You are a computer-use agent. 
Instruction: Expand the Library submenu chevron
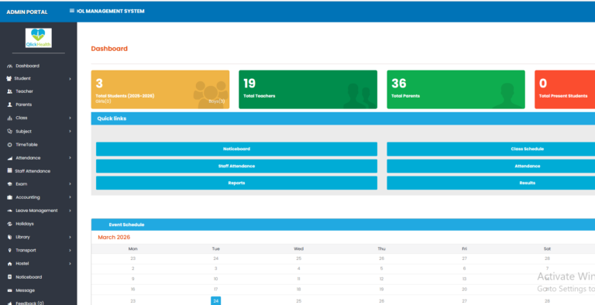[71, 237]
